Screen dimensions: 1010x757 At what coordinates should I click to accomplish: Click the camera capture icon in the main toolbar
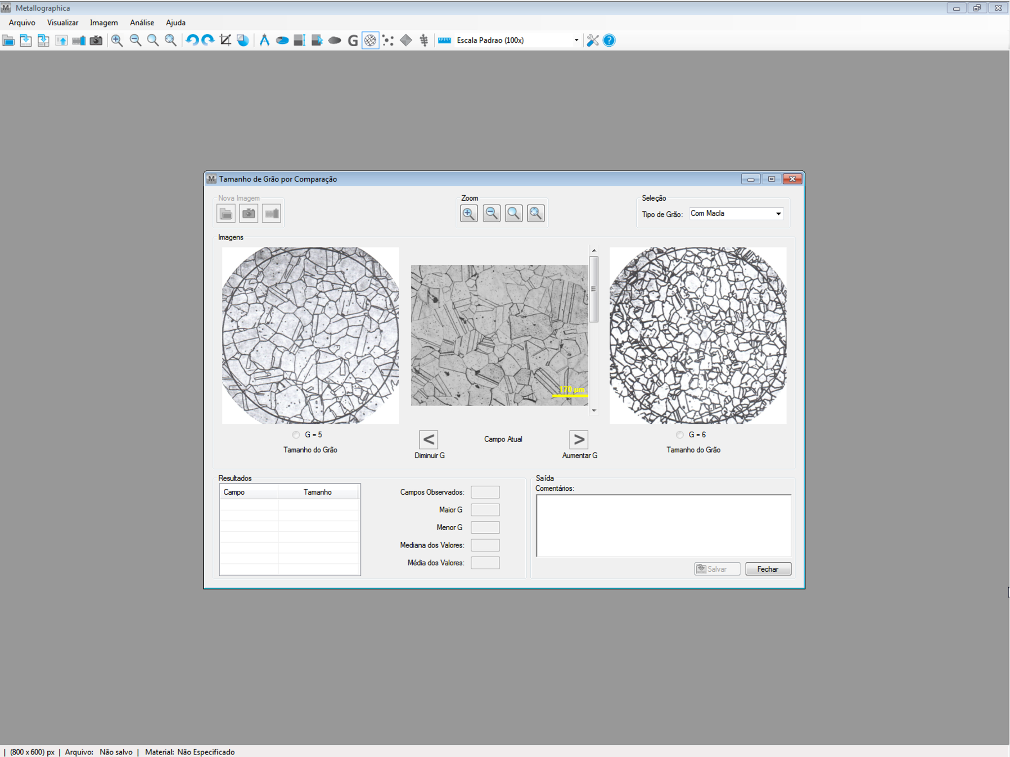(x=96, y=40)
